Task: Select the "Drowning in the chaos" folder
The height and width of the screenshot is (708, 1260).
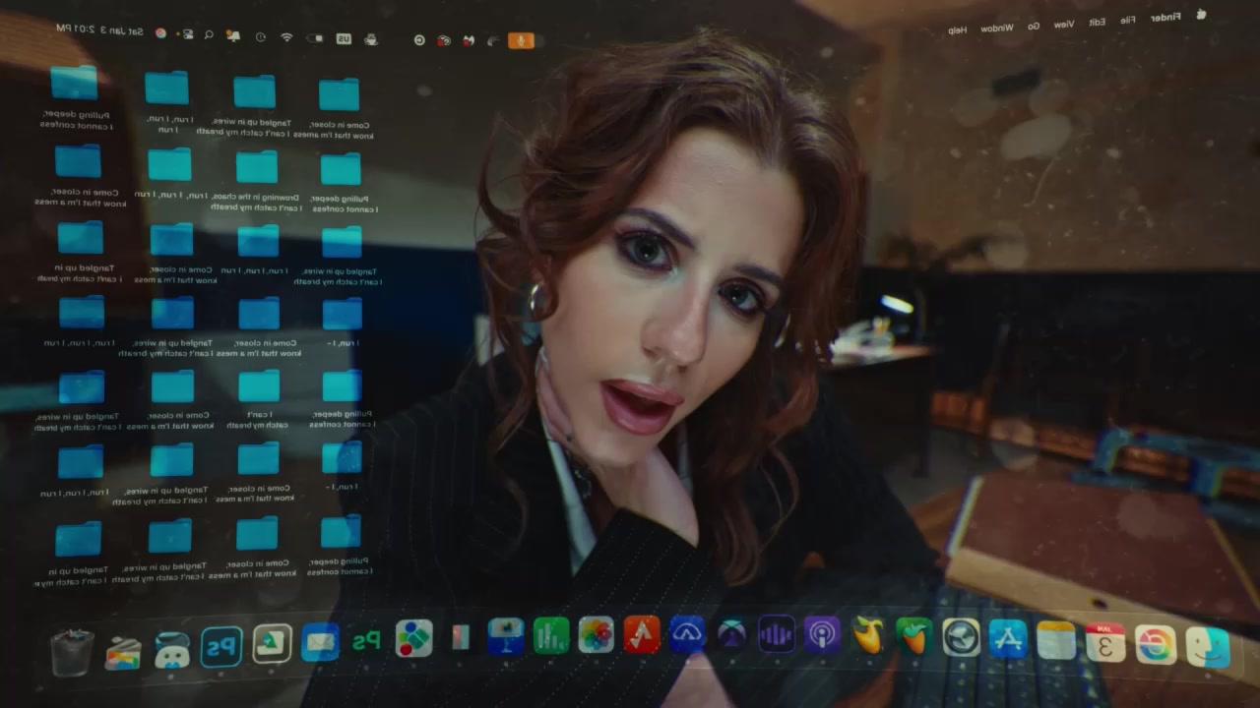Action: click(257, 169)
